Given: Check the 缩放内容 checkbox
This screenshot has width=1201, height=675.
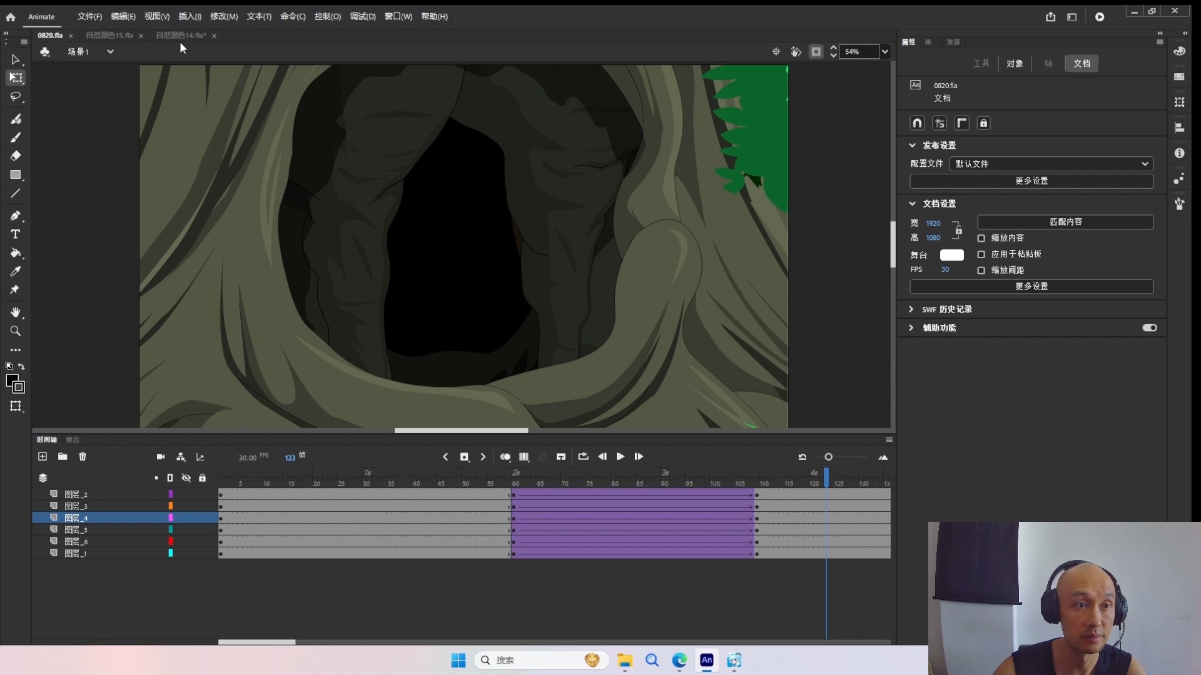Looking at the screenshot, I should pos(981,238).
